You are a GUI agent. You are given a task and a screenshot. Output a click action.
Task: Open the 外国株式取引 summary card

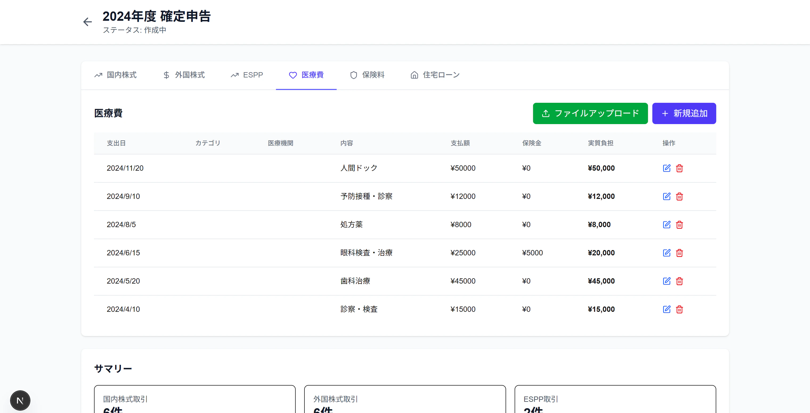pyautogui.click(x=405, y=399)
